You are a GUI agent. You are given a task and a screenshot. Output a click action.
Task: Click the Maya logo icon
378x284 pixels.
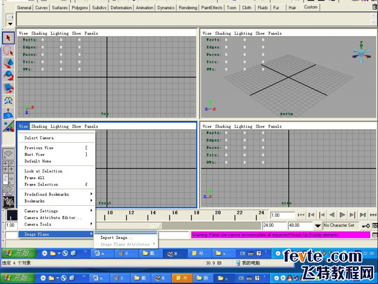click(x=8, y=201)
